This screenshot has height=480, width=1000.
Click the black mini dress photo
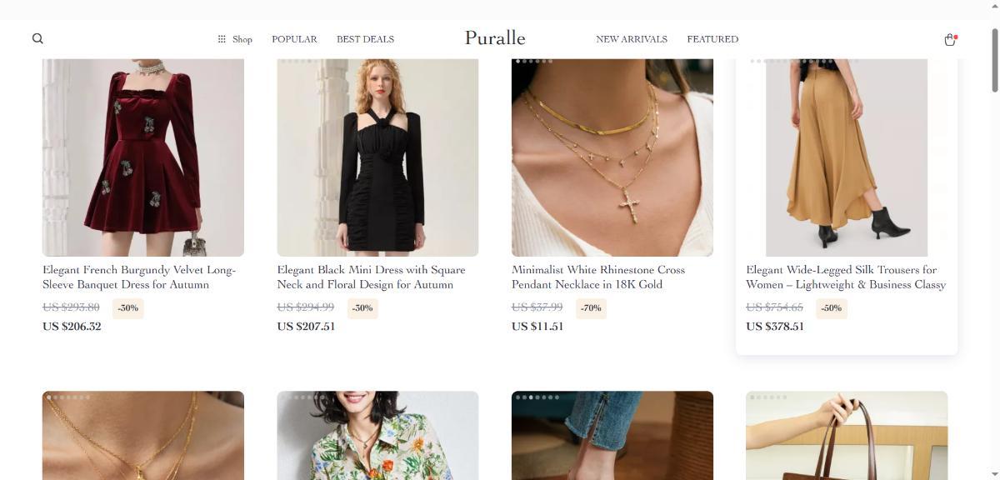coord(377,157)
